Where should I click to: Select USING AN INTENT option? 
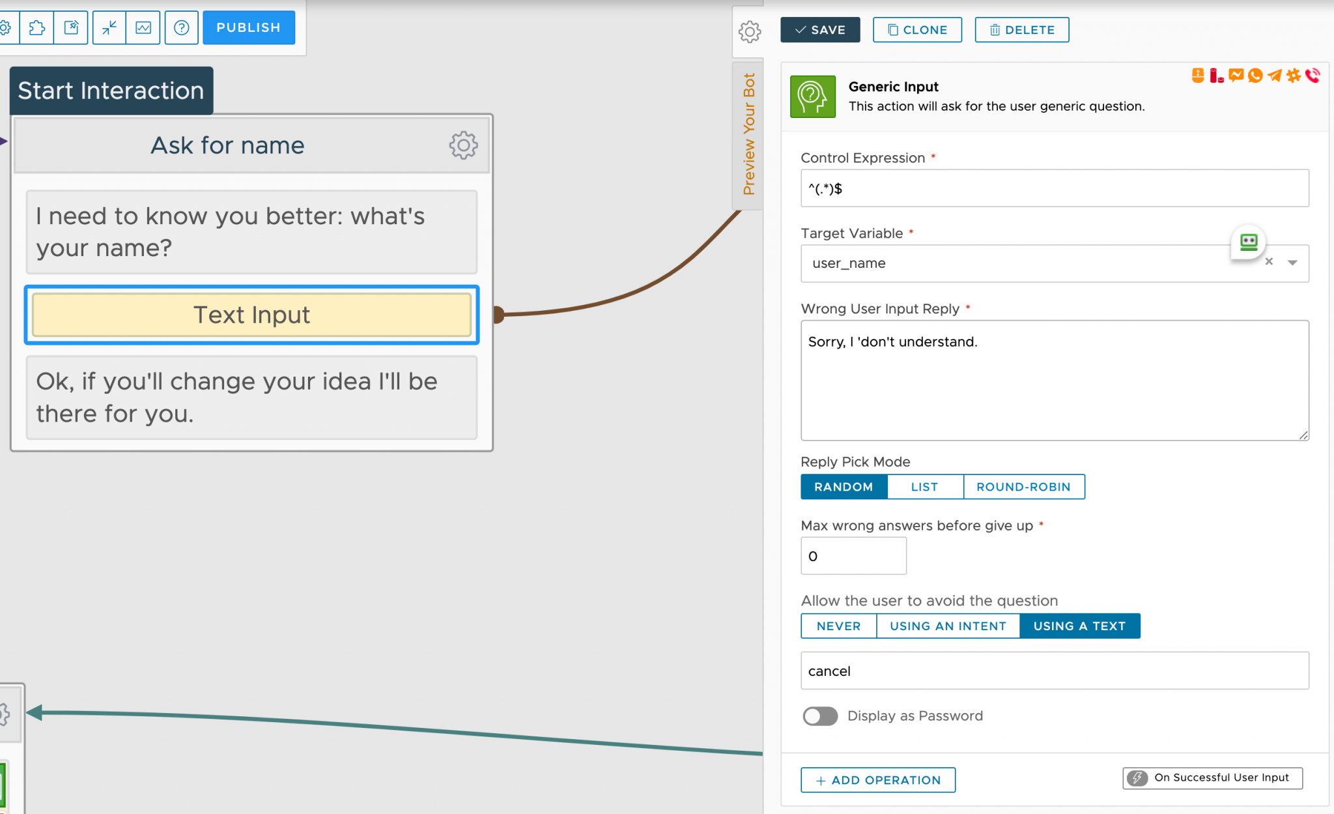pyautogui.click(x=948, y=626)
